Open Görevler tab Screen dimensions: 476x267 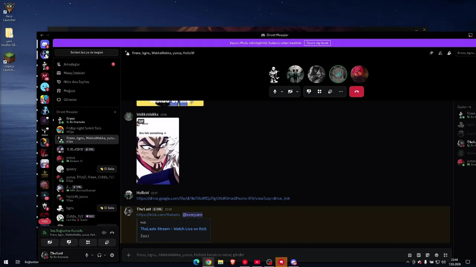[86, 100]
